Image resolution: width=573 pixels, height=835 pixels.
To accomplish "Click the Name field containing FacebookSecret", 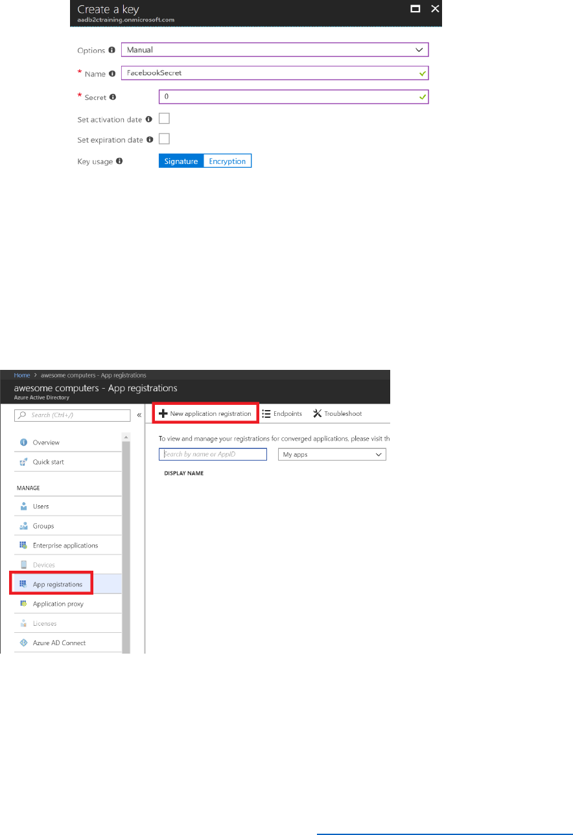I will tap(275, 73).
